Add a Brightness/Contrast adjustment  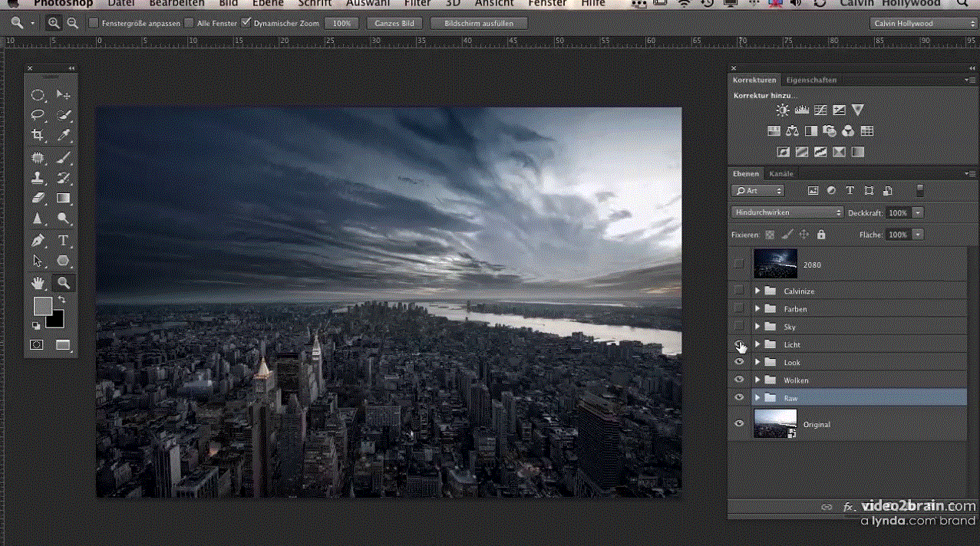click(x=782, y=110)
